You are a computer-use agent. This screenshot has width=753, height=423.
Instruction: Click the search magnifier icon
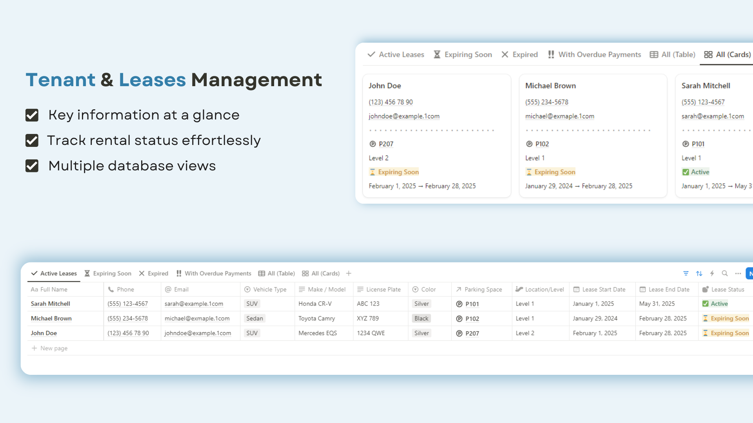725,273
